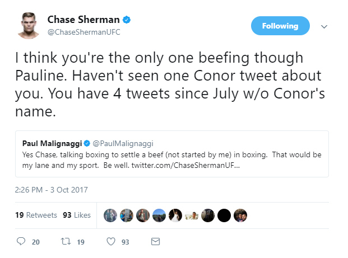This screenshot has width=348, height=258.
Task: Click the envelope direct message icon
Action: click(x=155, y=242)
